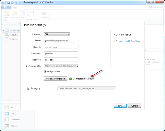Click the undo arrow icon
This screenshot has height=131, width=165.
16,3
